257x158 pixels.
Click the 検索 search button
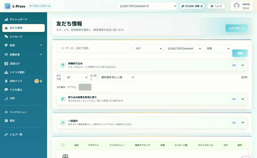pos(240,53)
